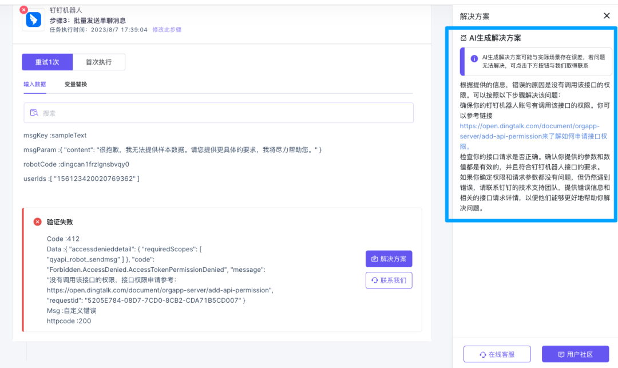618x368 pixels.
Task: Select the 重试1次 tab
Action: 47,62
